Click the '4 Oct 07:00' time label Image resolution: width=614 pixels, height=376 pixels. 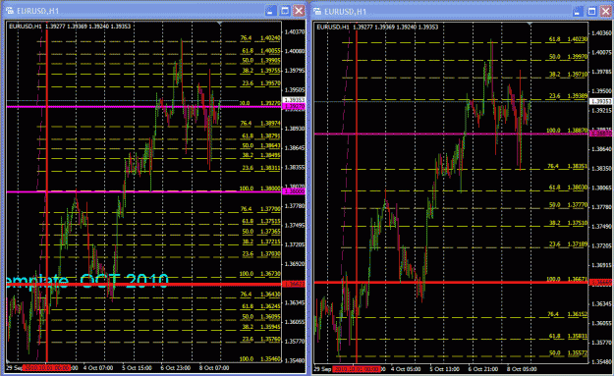click(x=98, y=368)
